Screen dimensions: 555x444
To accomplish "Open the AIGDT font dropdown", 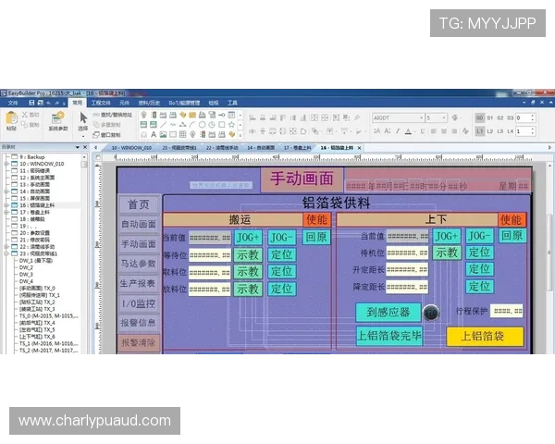I will tap(421, 117).
